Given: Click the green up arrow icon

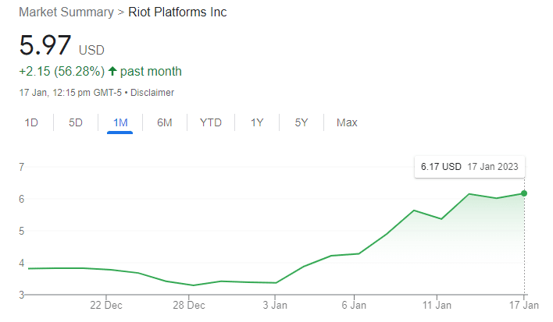Looking at the screenshot, I should point(112,72).
